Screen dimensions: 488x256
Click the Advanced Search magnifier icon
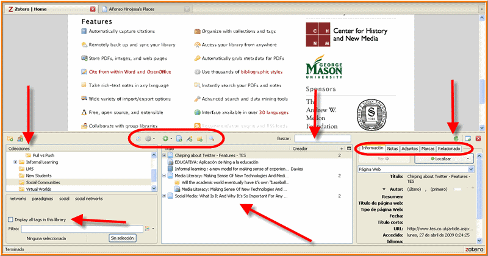pos(212,139)
